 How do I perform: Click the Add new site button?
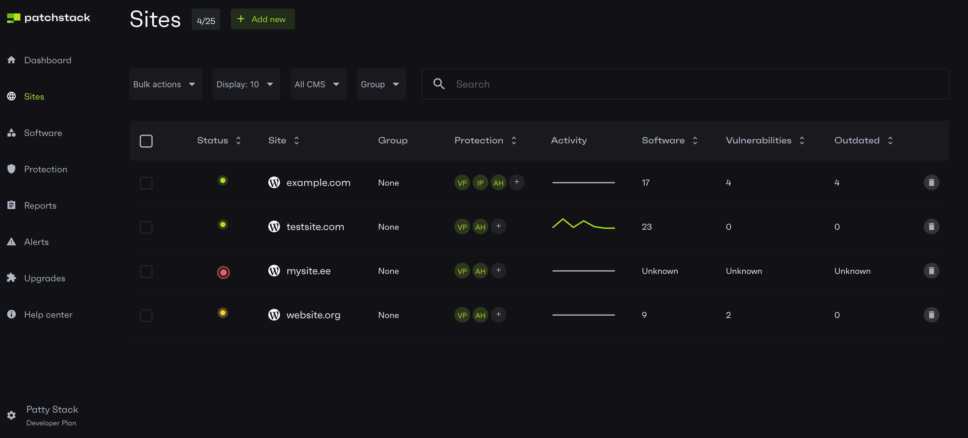click(x=262, y=19)
